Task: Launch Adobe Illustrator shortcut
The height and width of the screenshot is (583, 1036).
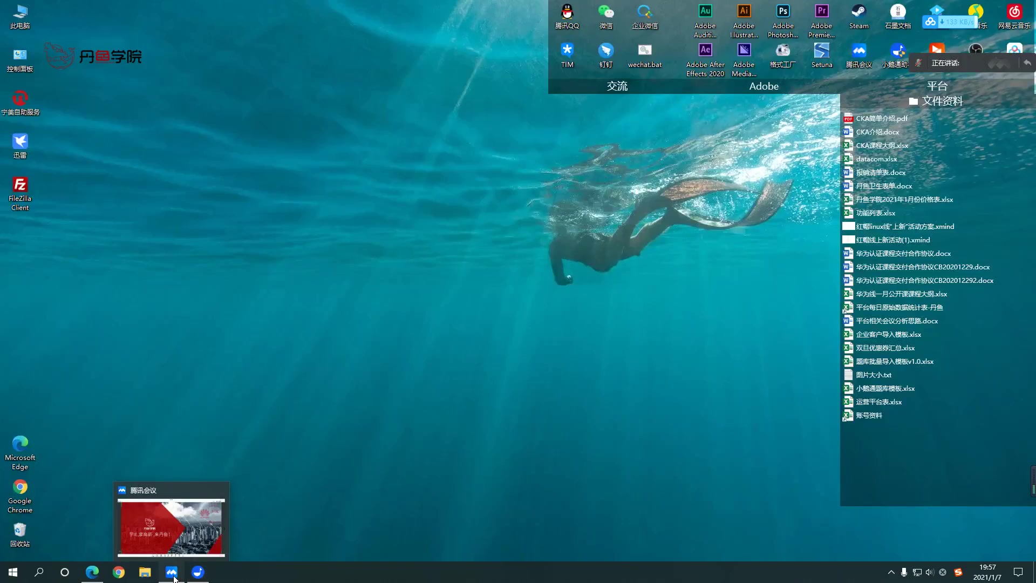Action: [744, 21]
